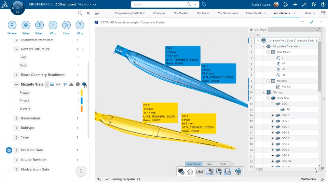This screenshot has width=328, height=184.
Task: Click the round three-dot more button
Action: point(81,171)
